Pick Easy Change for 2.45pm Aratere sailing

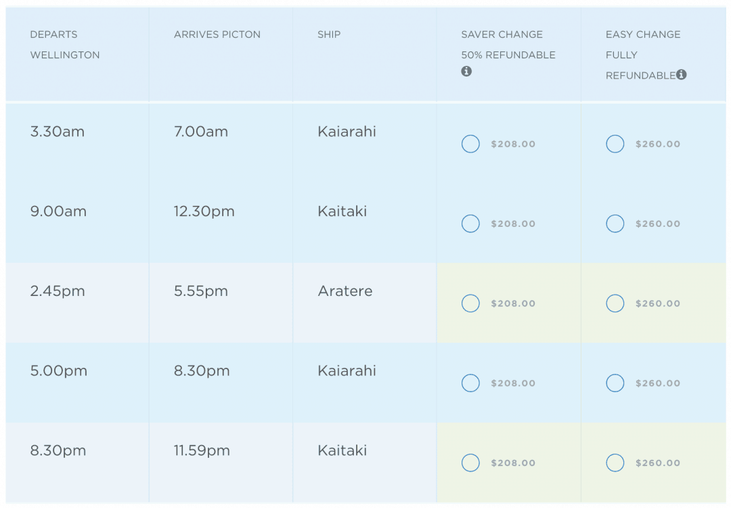(x=615, y=303)
